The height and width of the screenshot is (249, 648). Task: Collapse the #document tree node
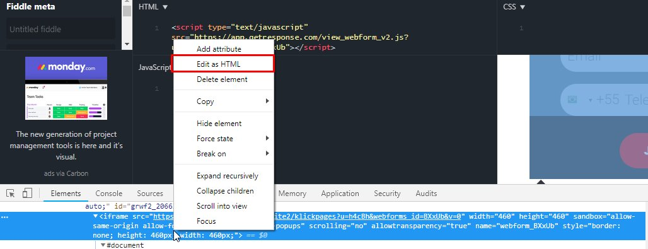click(x=103, y=245)
